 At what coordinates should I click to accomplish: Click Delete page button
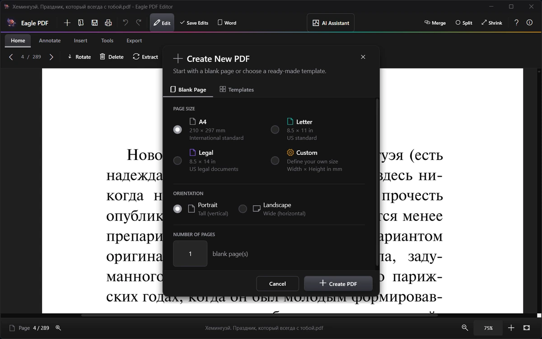pos(112,57)
